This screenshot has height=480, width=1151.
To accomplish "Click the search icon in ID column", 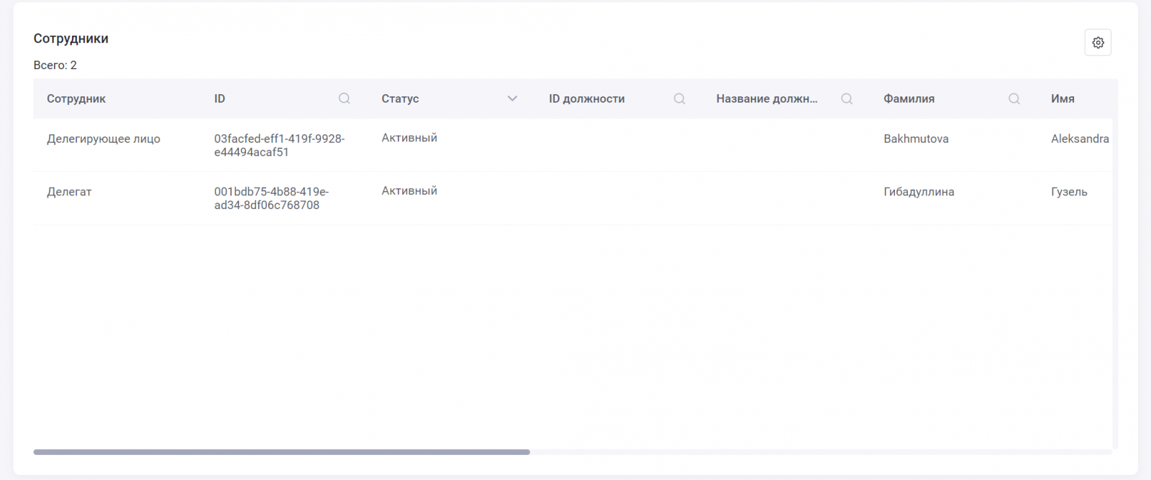I will coord(345,98).
